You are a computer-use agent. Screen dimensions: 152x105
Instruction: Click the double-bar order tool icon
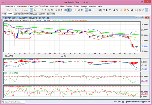tap(114, 10)
